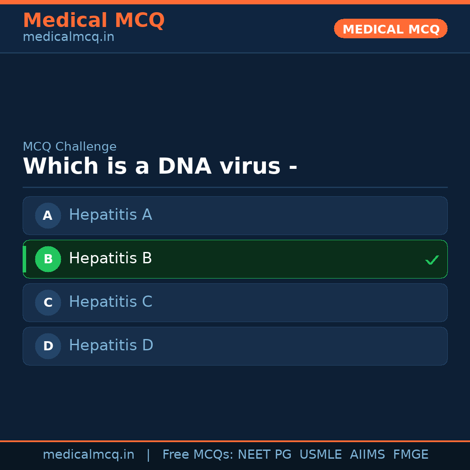
Task: Click the green checkmark on Hepatitis B
Action: click(x=432, y=260)
